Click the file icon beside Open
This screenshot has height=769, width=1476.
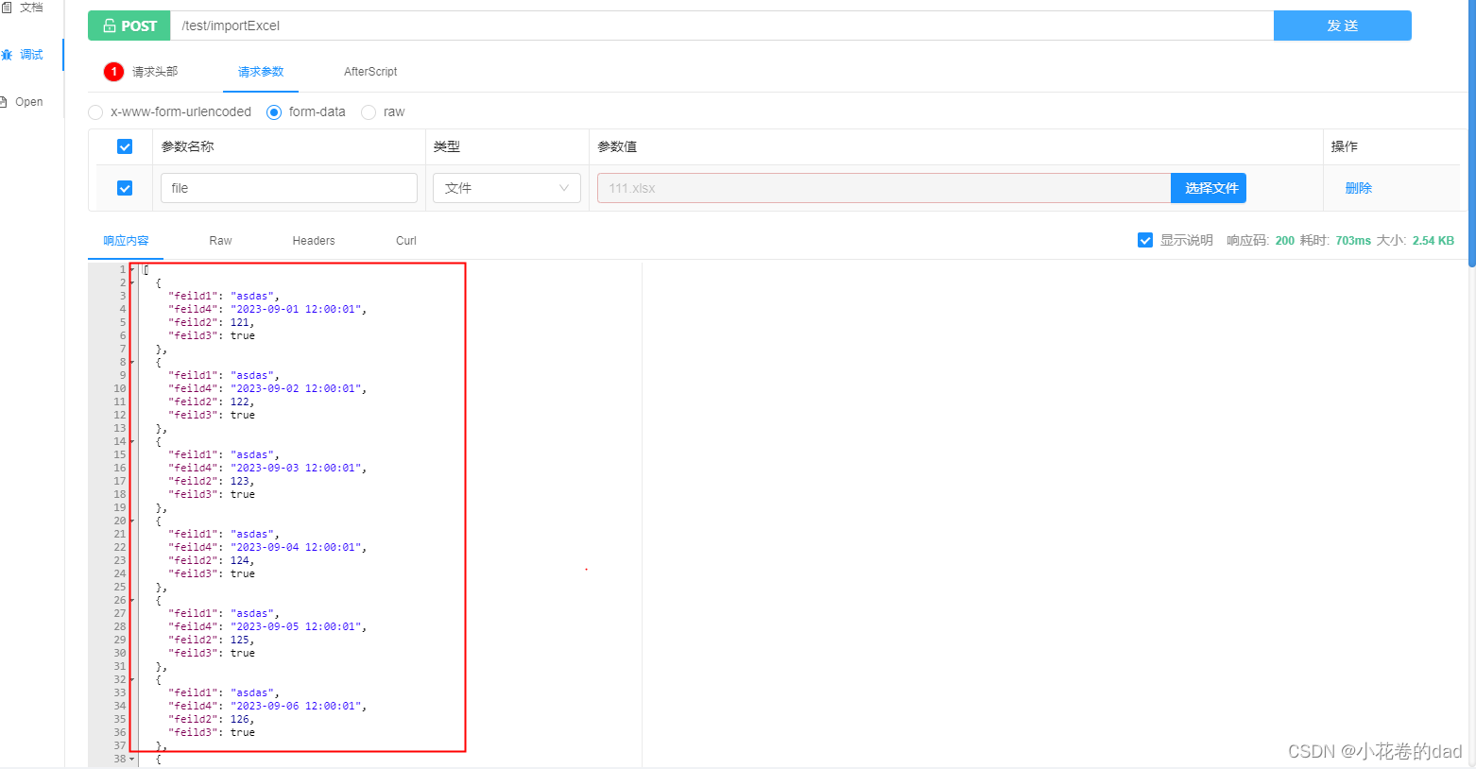(x=4, y=102)
